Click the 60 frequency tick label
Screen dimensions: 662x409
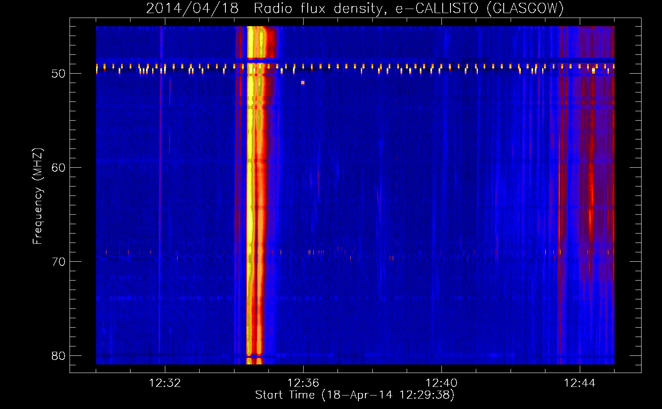pos(59,168)
